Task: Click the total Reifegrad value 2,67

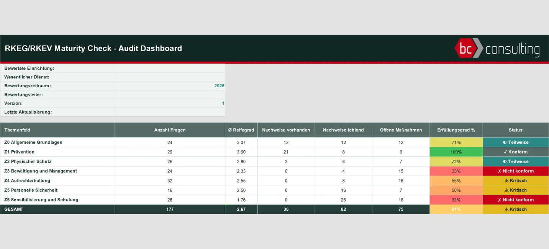Action: click(x=241, y=209)
